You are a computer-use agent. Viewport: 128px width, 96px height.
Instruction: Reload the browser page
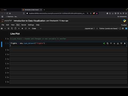click(x=7, y=13)
